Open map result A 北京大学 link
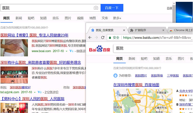The height and width of the screenshot is (113, 193). pyautogui.click(x=186, y=91)
